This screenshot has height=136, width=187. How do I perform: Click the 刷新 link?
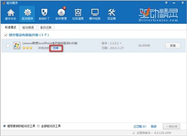click(x=154, y=126)
